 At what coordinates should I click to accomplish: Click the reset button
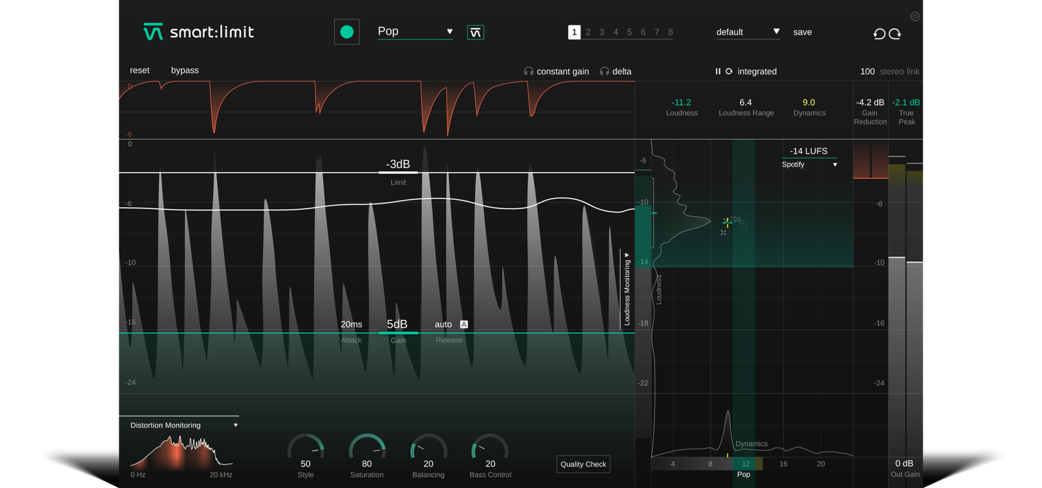[139, 70]
